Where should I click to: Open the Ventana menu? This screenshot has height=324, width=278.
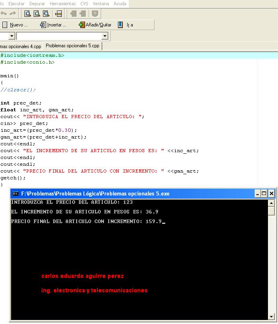(x=101, y=4)
